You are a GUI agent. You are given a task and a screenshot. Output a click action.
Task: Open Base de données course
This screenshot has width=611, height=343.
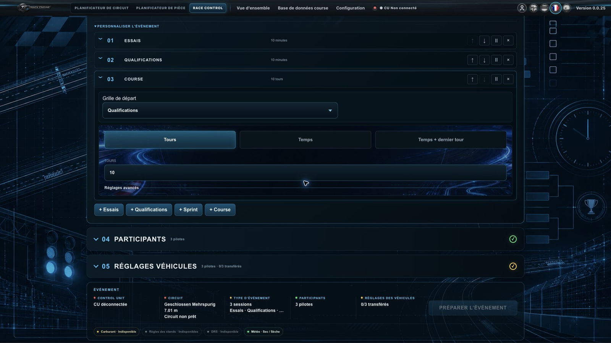tap(303, 8)
